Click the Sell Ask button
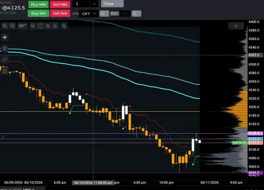This screenshot has height=190, width=264. [x=60, y=13]
